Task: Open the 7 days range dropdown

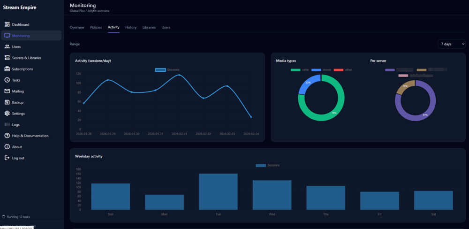Action: coord(452,44)
